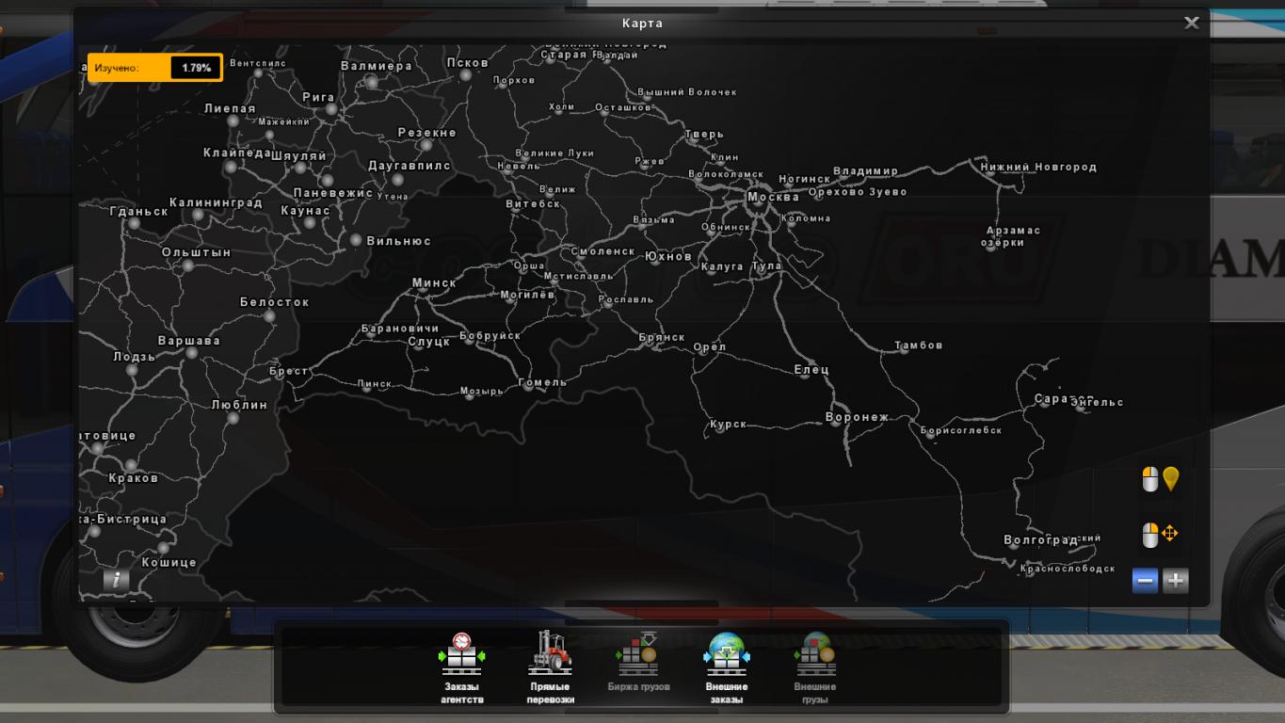The image size is (1285, 723).
Task: Select the Рига city marker
Action: 331,109
